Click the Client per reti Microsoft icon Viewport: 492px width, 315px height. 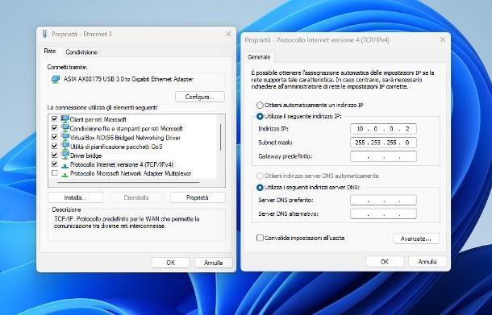pos(65,119)
